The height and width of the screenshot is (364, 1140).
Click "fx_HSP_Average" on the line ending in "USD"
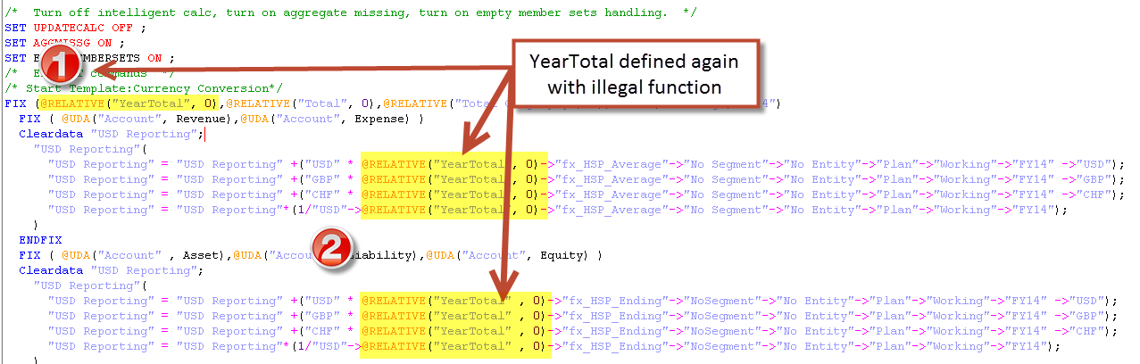(x=612, y=164)
